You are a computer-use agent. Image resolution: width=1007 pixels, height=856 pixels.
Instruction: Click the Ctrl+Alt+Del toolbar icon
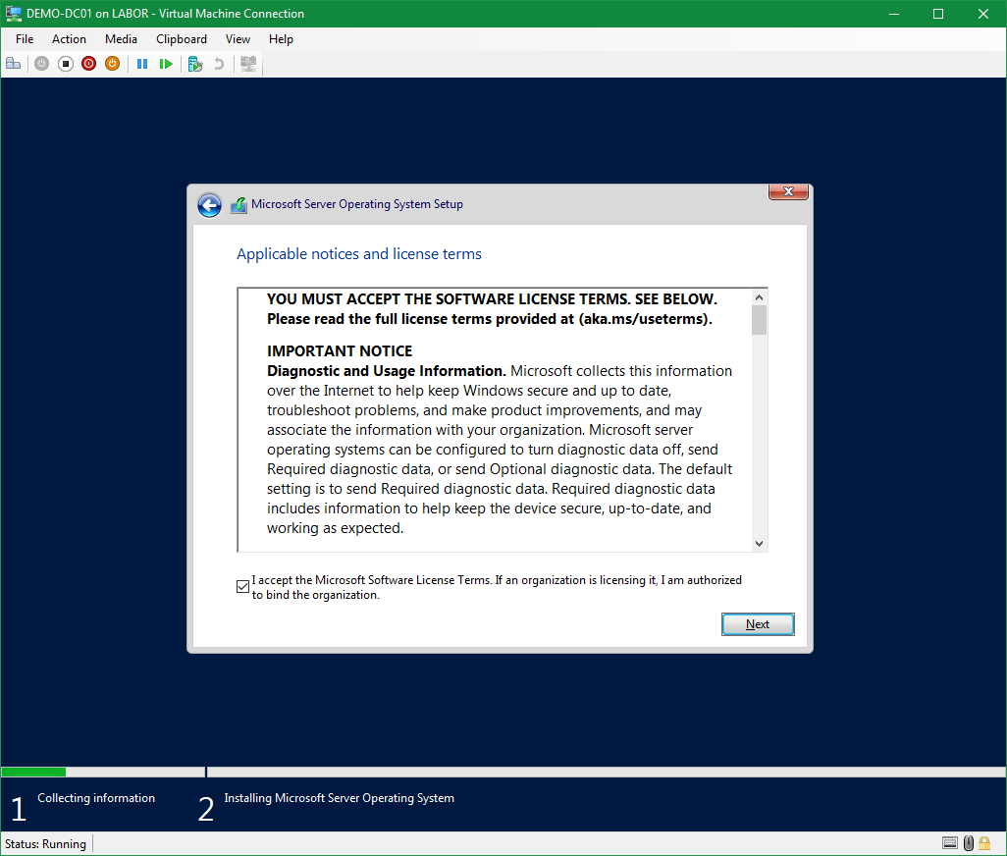point(13,64)
